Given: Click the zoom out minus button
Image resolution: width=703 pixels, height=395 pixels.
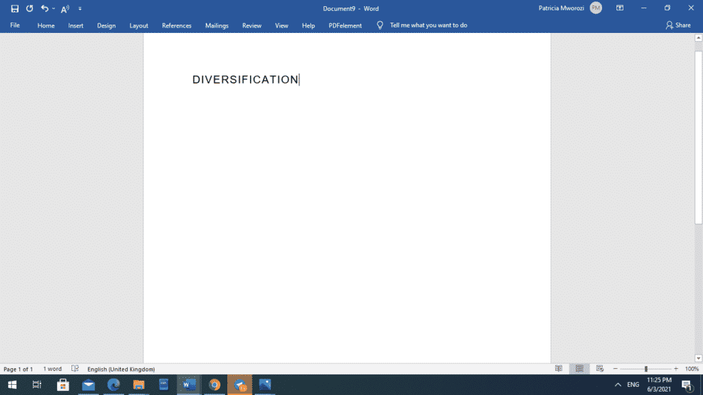Looking at the screenshot, I should tap(616, 368).
